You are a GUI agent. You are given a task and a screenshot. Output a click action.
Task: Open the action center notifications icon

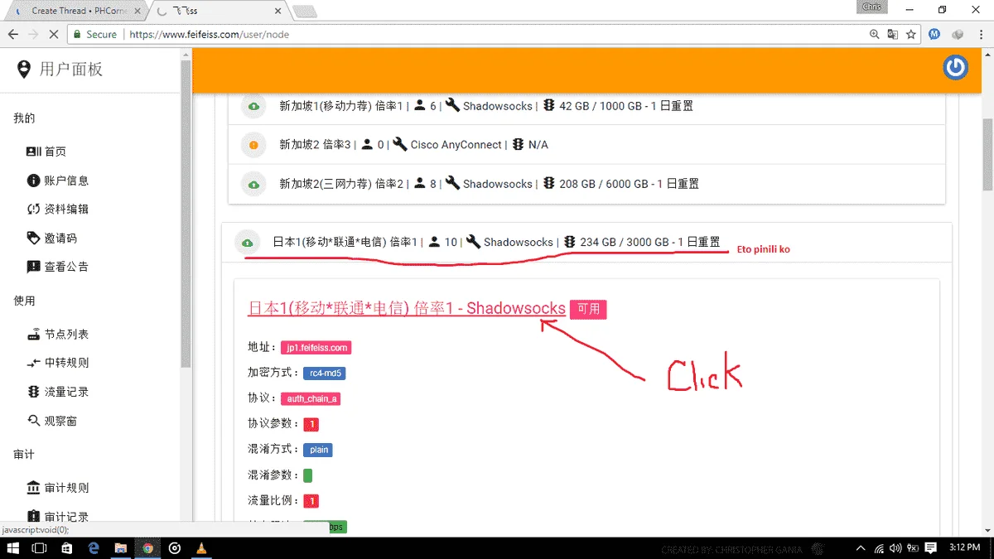tap(930, 548)
